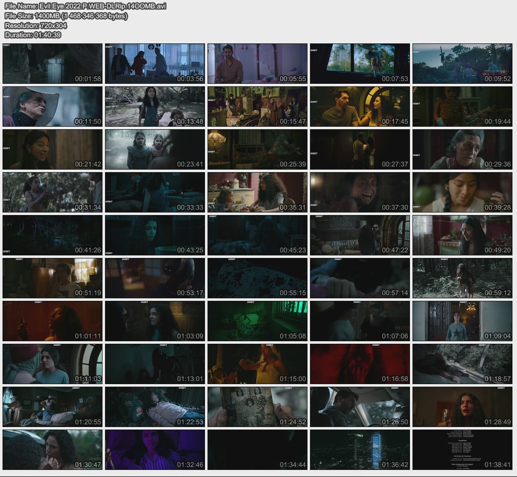
Task: Open the frame timestamped 00:29:36
Action: coord(462,149)
